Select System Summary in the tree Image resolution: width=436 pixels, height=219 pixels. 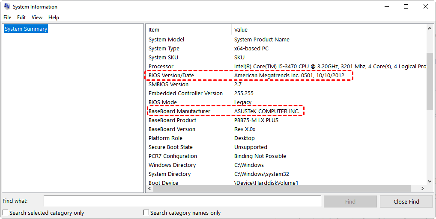pyautogui.click(x=26, y=29)
